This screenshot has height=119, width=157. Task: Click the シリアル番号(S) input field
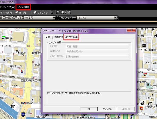coord(97,57)
